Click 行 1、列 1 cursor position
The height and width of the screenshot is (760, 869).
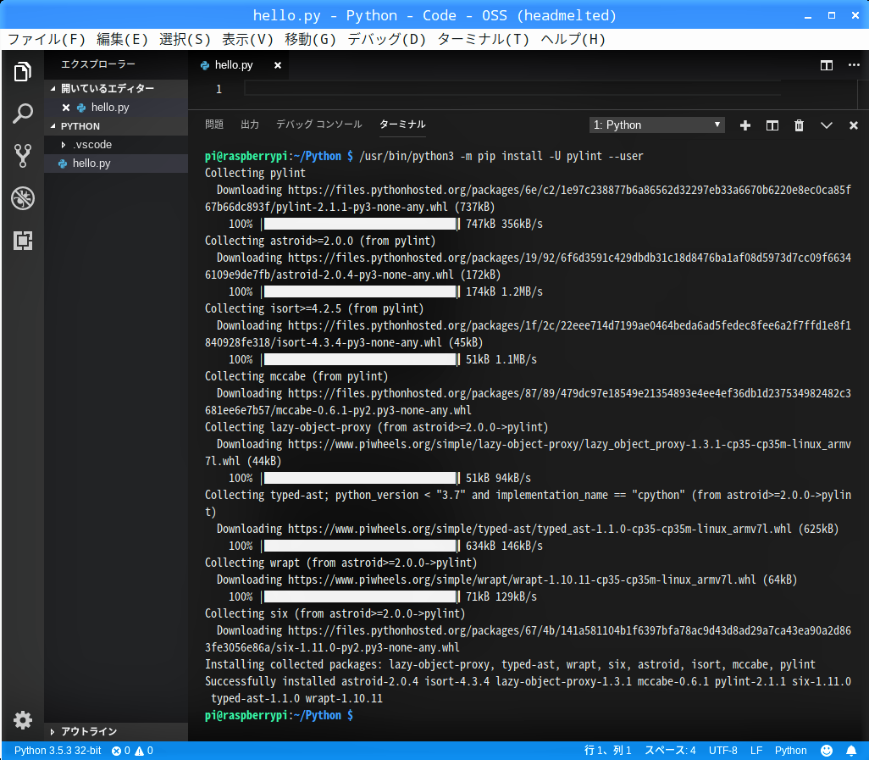click(607, 751)
